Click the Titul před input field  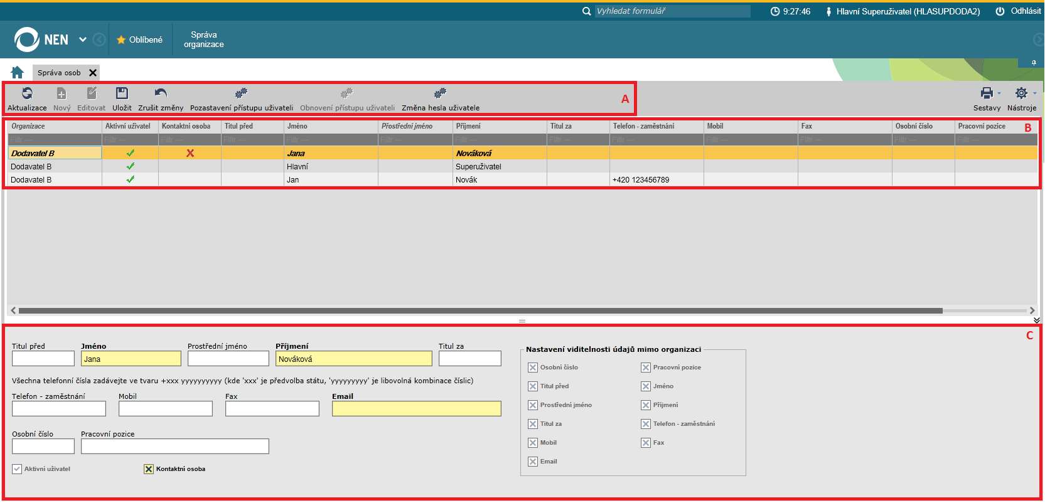(43, 359)
